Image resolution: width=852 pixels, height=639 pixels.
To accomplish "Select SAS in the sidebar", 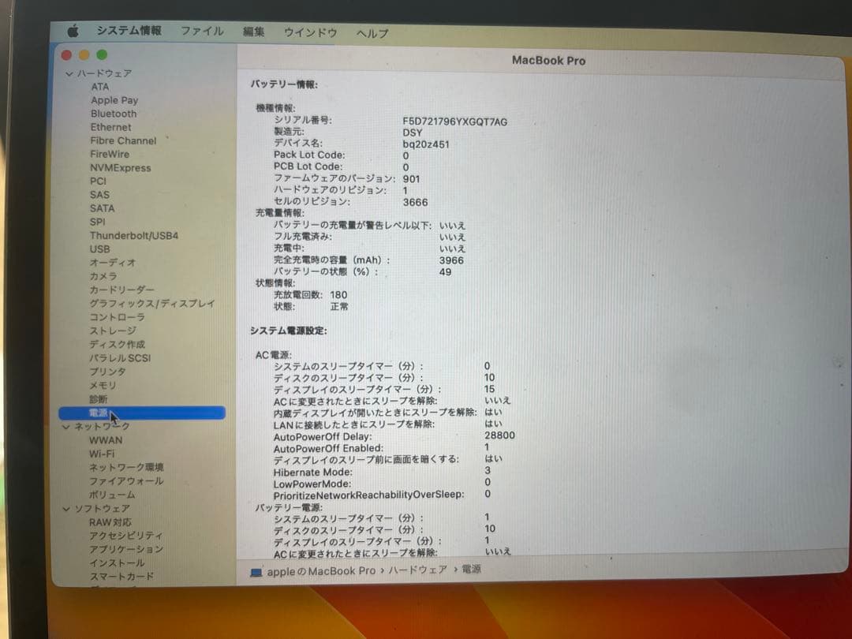I will 100,195.
